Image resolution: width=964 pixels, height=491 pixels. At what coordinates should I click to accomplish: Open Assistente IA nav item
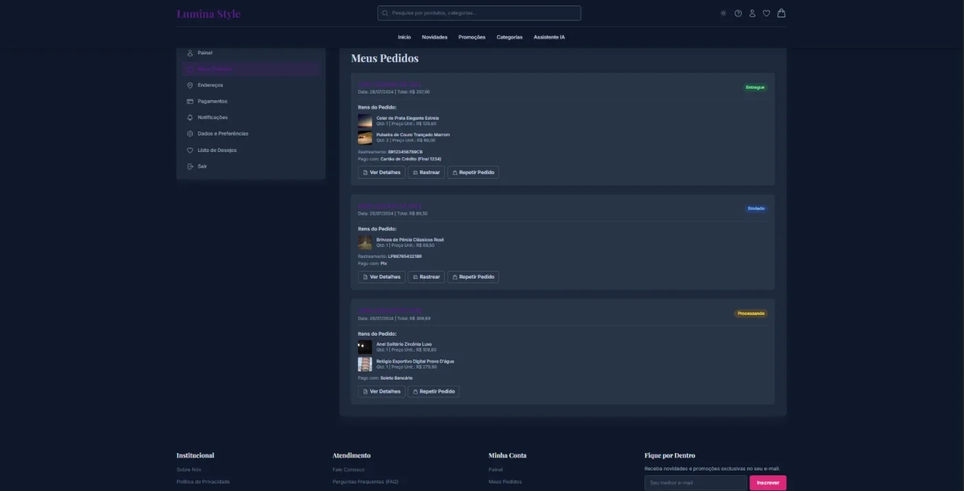(x=549, y=37)
